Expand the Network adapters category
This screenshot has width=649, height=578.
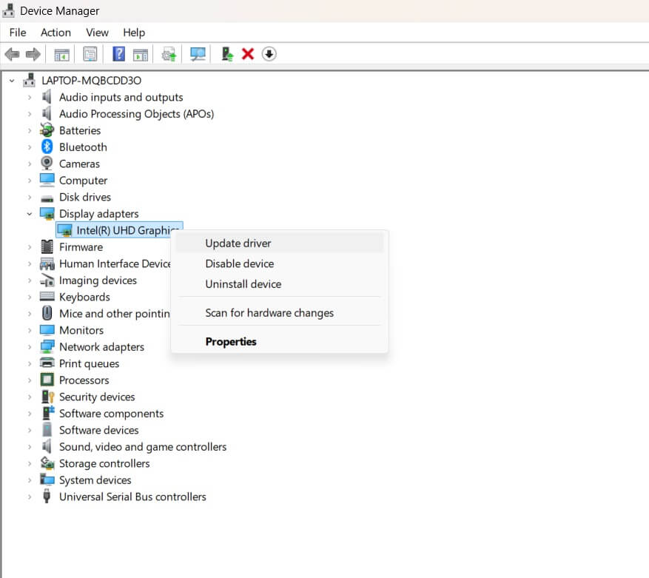(30, 347)
